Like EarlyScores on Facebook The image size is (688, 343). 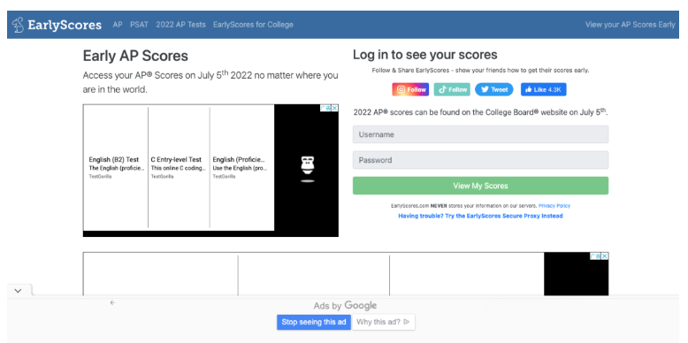pos(544,89)
